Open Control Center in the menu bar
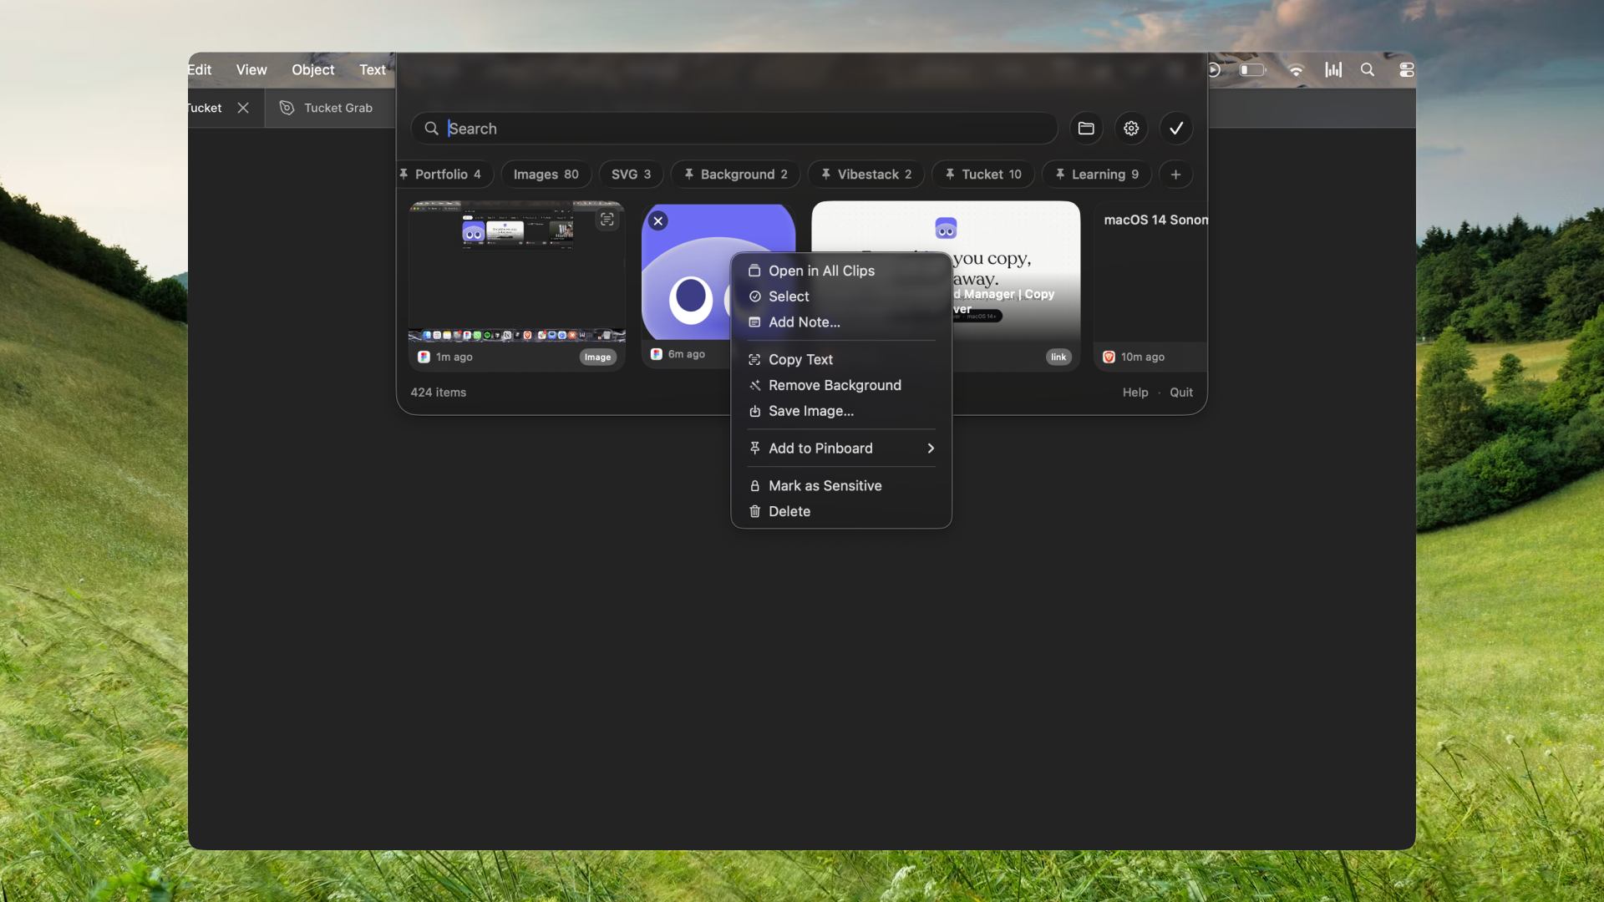Screen dimensions: 1604x902 click(1407, 70)
